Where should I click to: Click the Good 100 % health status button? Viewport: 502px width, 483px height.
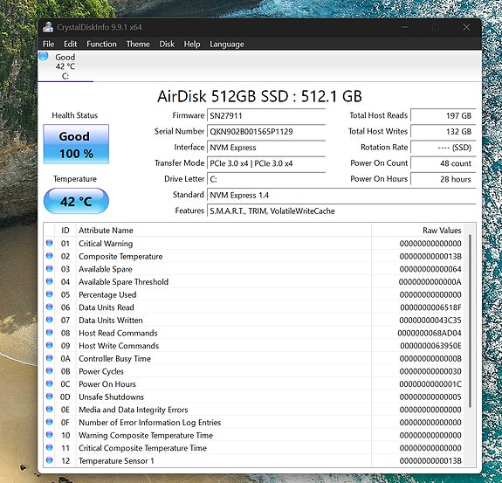(x=76, y=144)
